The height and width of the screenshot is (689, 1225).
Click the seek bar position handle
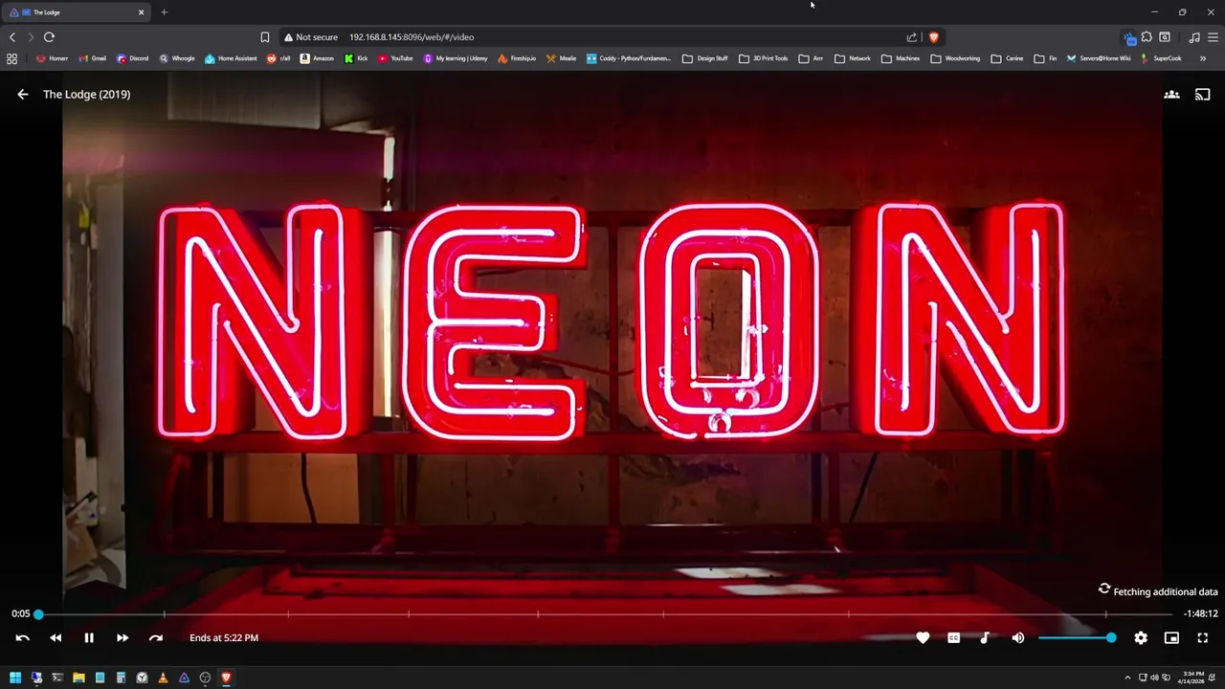point(38,613)
